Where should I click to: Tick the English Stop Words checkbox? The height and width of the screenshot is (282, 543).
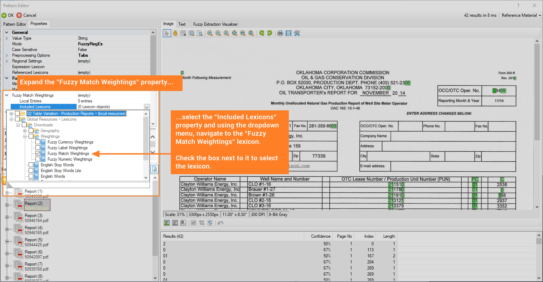[x=31, y=165]
